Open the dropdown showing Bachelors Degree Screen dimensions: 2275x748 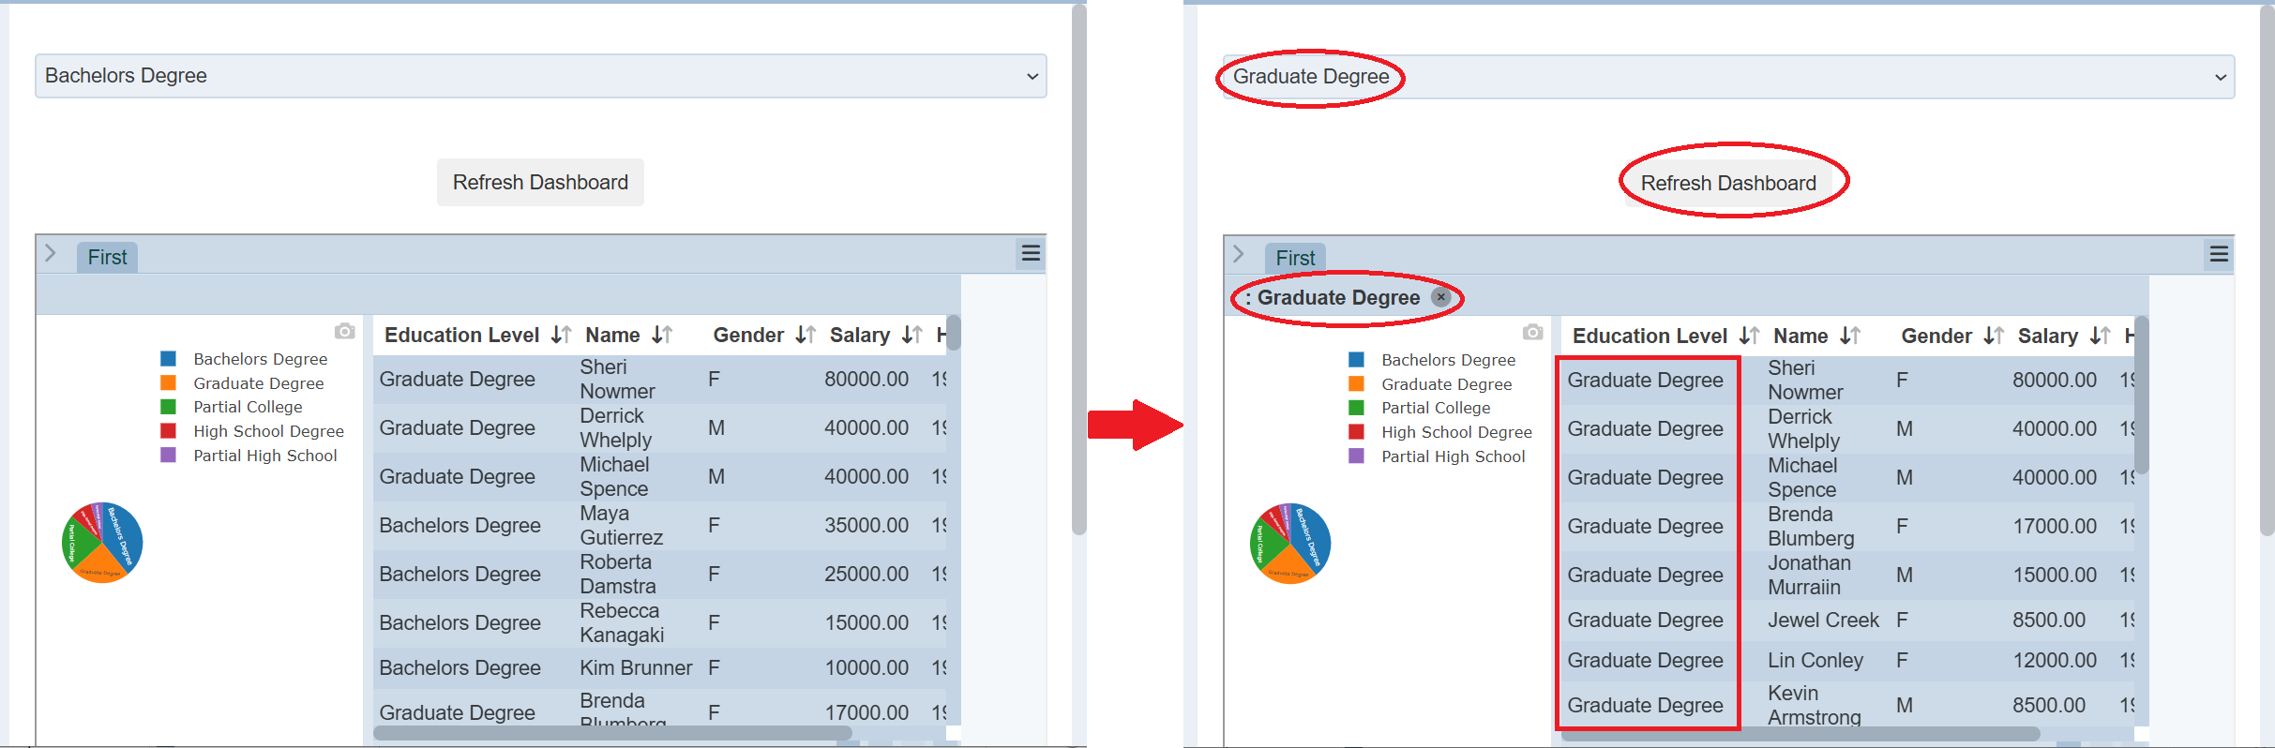540,76
